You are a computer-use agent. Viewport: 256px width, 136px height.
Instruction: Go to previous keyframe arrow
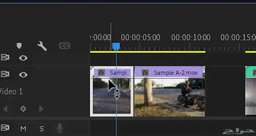pyautogui.click(x=5, y=109)
